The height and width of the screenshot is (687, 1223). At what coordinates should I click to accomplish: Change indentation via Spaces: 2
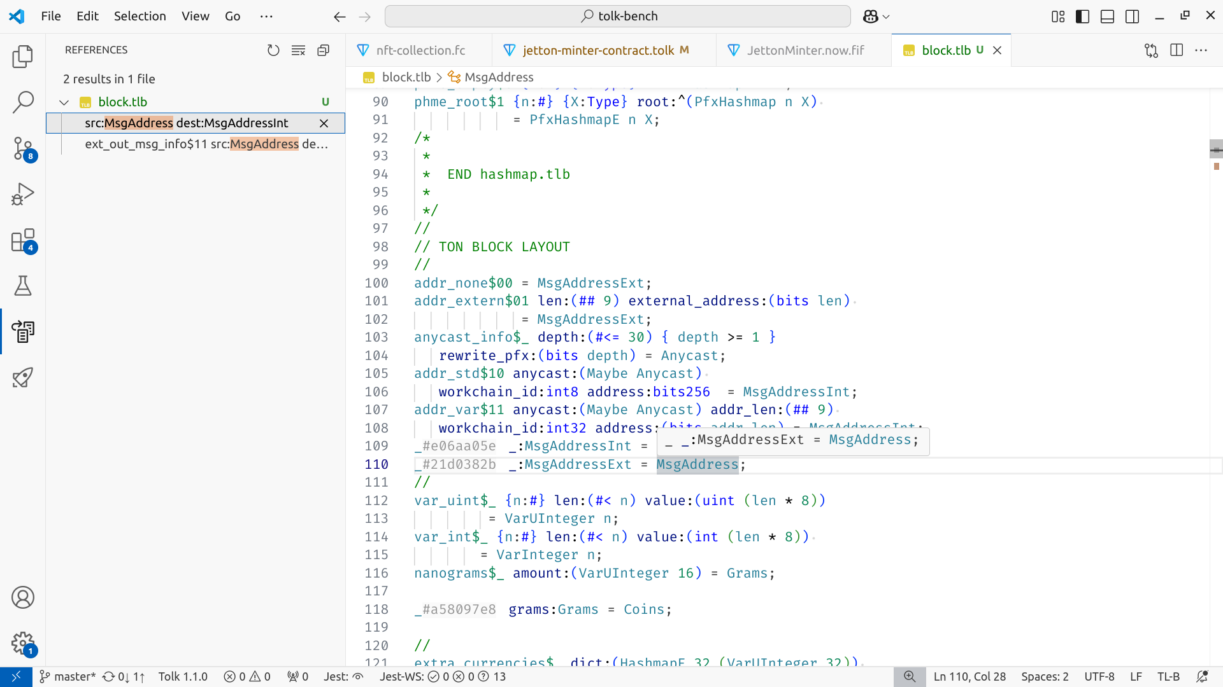[1045, 677]
